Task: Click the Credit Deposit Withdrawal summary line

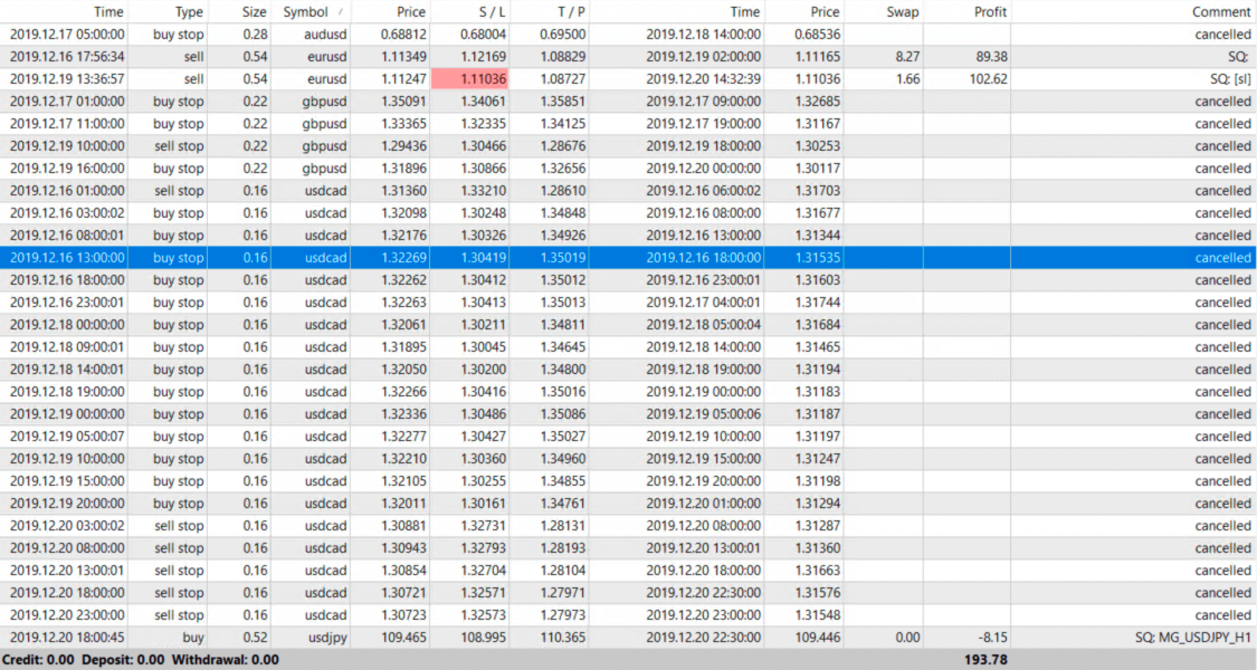Action: (x=141, y=659)
